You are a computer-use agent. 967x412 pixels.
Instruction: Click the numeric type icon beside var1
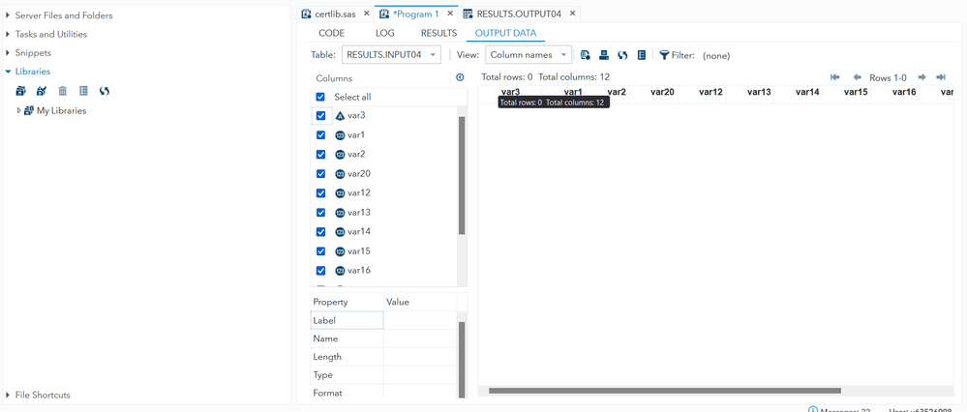tap(340, 134)
